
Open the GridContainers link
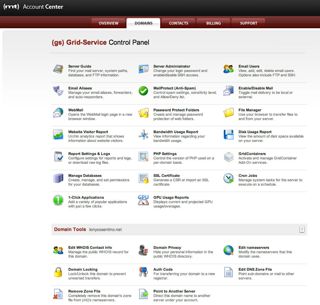(252, 154)
